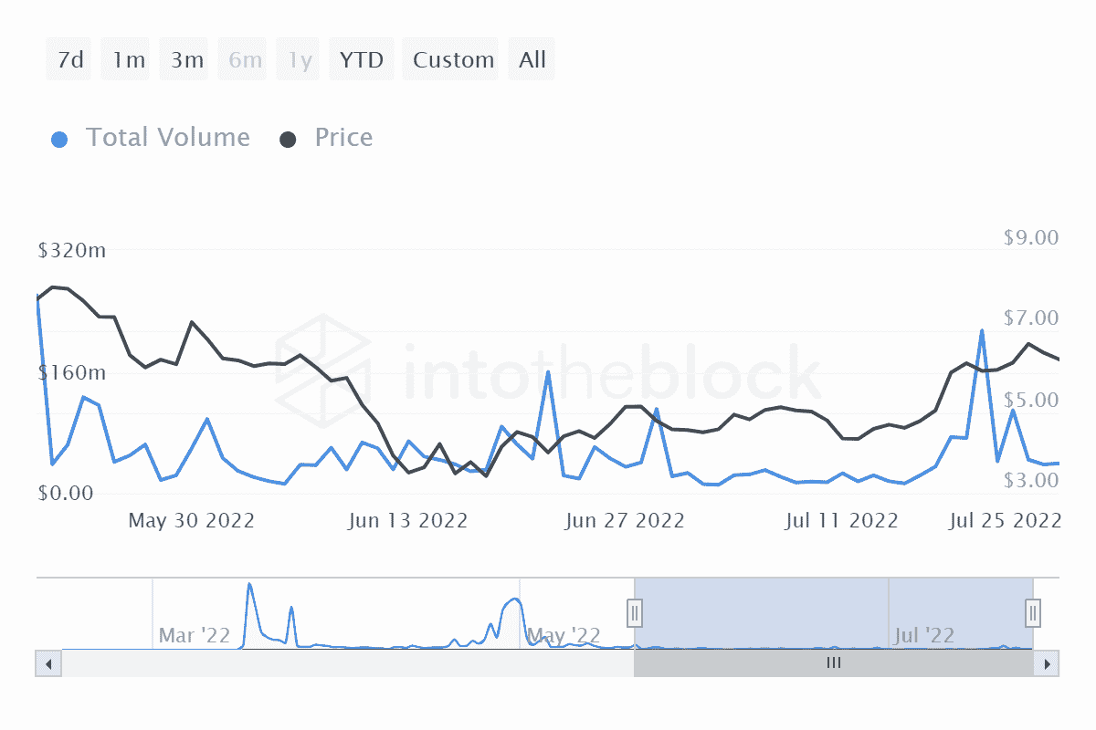Viewport: 1096px width, 730px height.
Task: Select the 7d time range button
Action: pos(69,60)
